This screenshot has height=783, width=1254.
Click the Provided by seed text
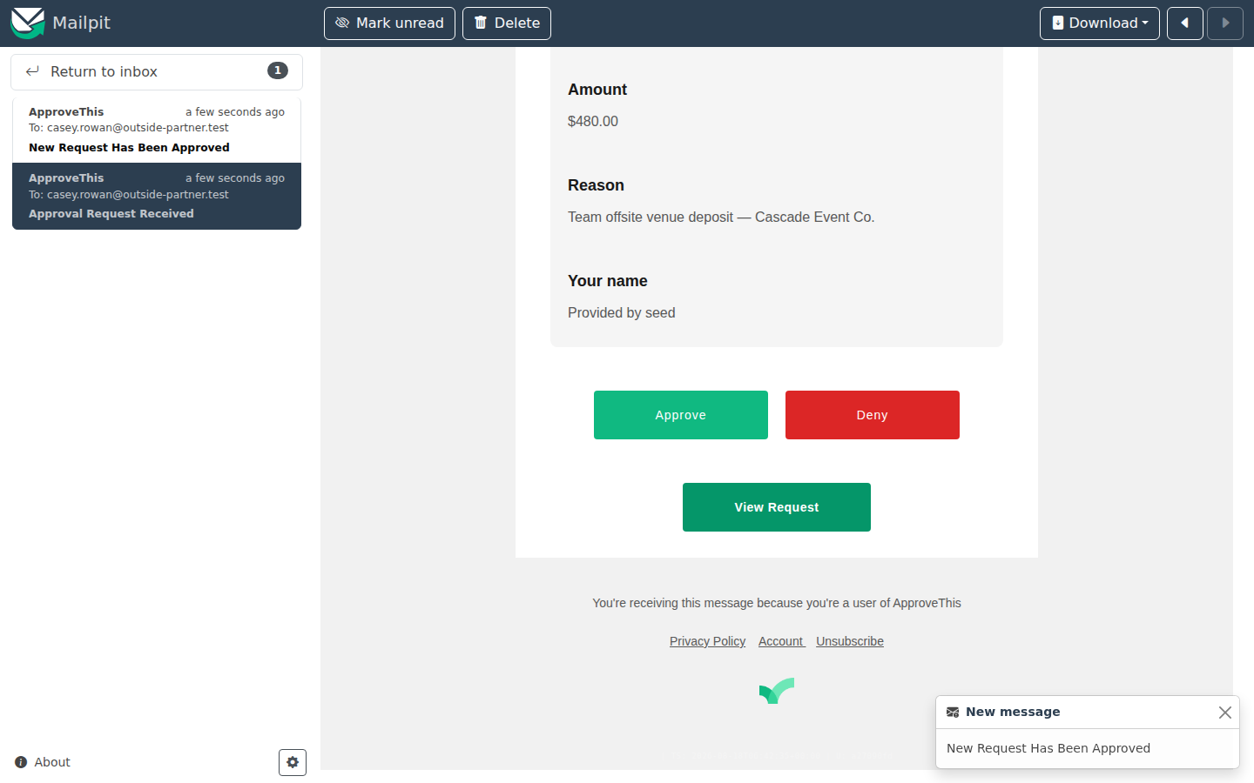click(x=622, y=313)
